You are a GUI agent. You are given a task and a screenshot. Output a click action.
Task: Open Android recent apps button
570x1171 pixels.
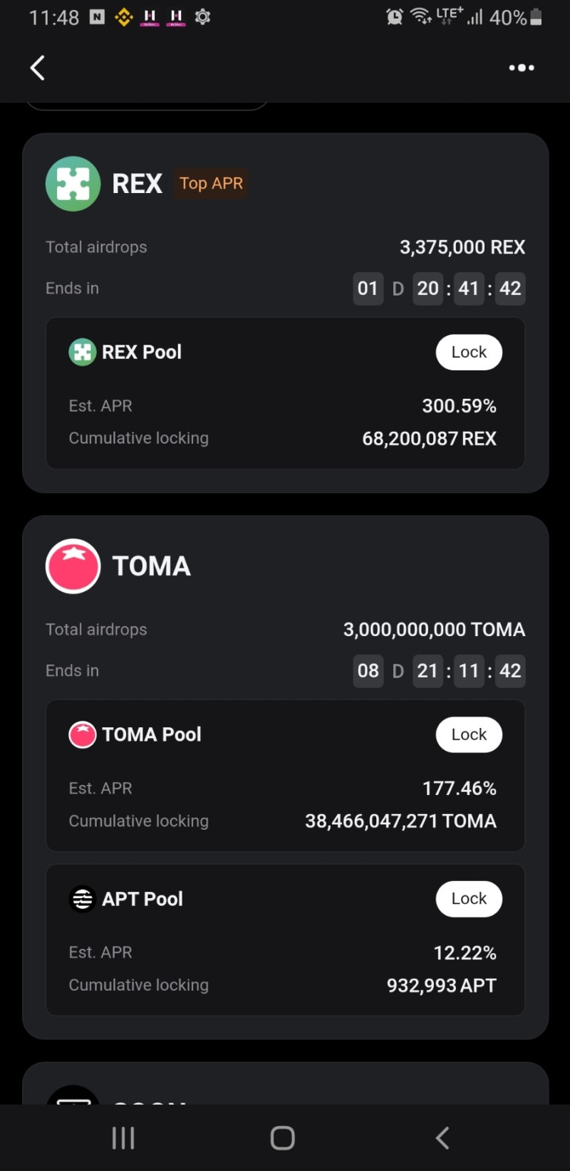(x=123, y=1138)
